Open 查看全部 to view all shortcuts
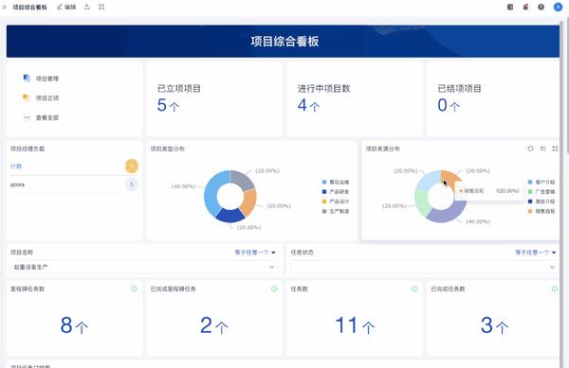569x368 pixels. 47,117
